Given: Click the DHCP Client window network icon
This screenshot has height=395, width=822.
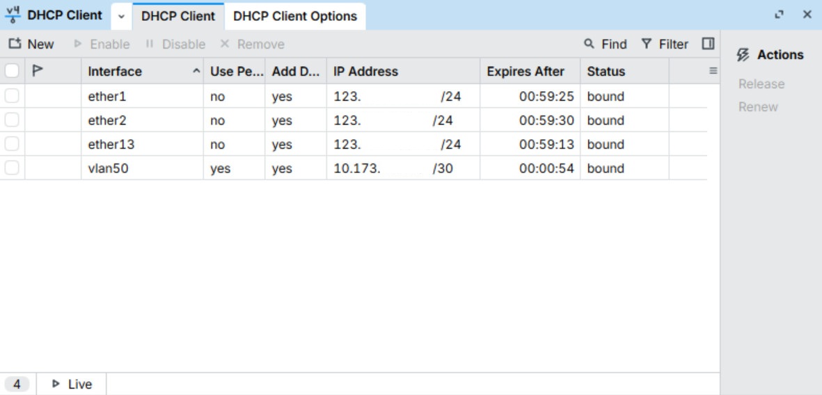Looking at the screenshot, I should 13,15.
